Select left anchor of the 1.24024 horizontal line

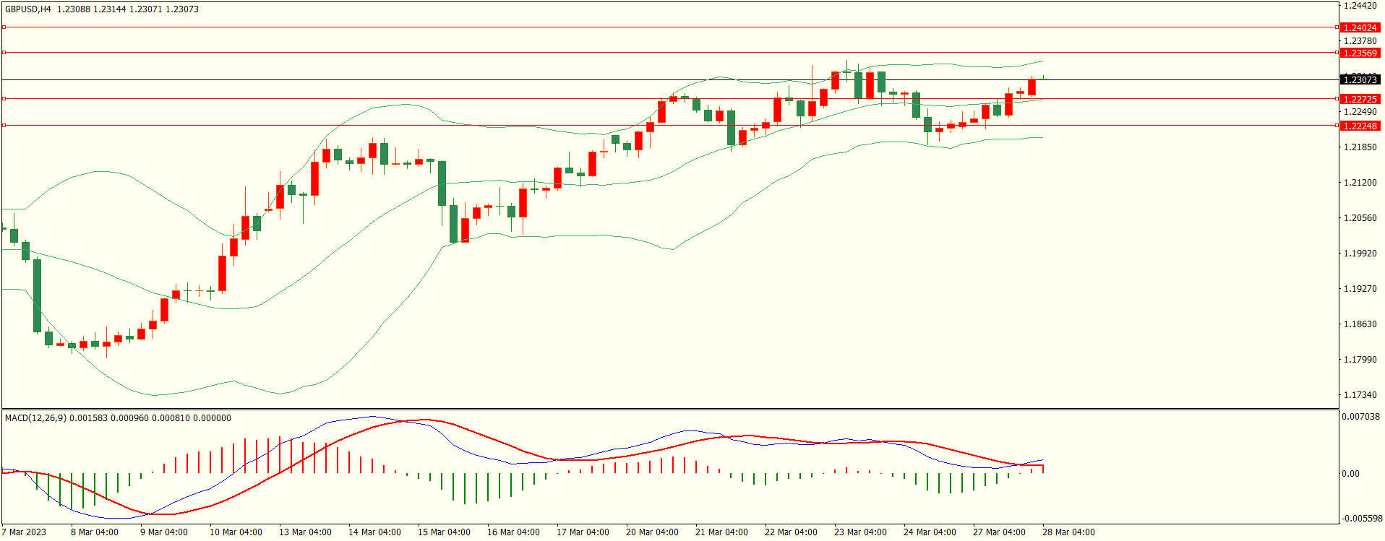[4, 27]
